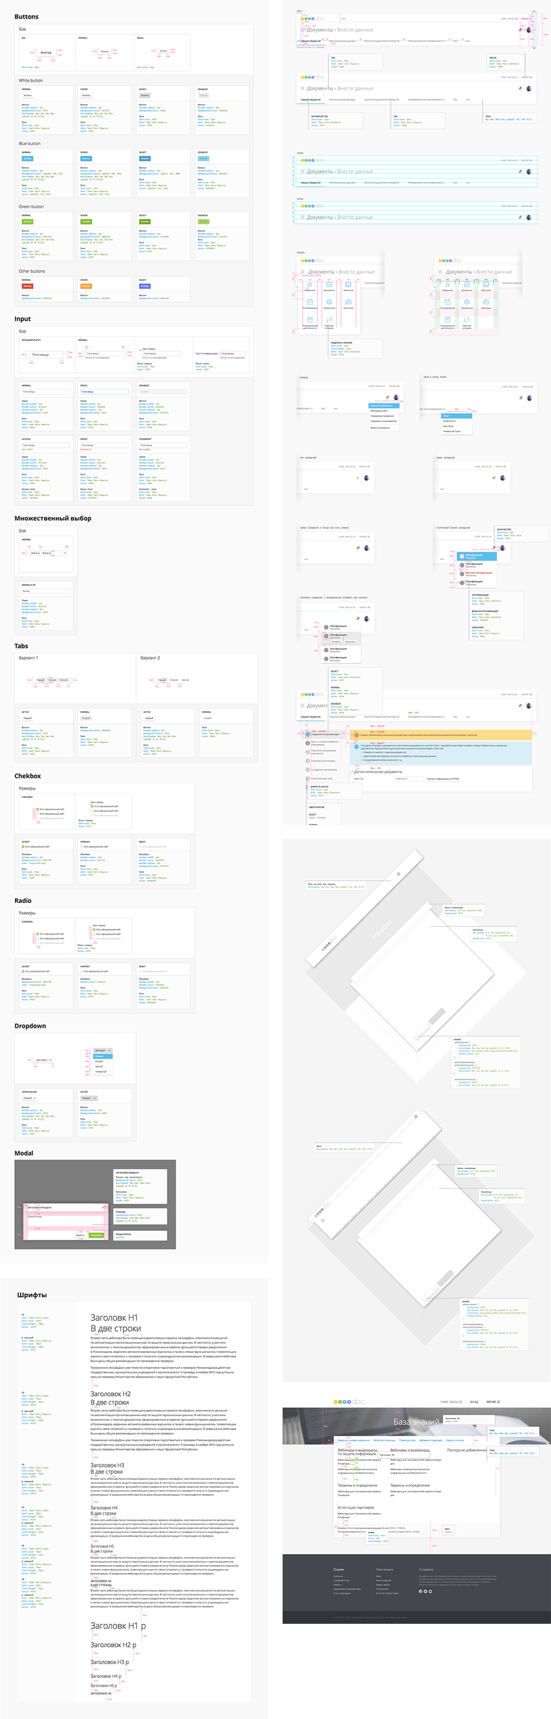Open Операционная деятельность archive icon in green-grid panel
This screenshot has width=551, height=1719.
point(447,319)
